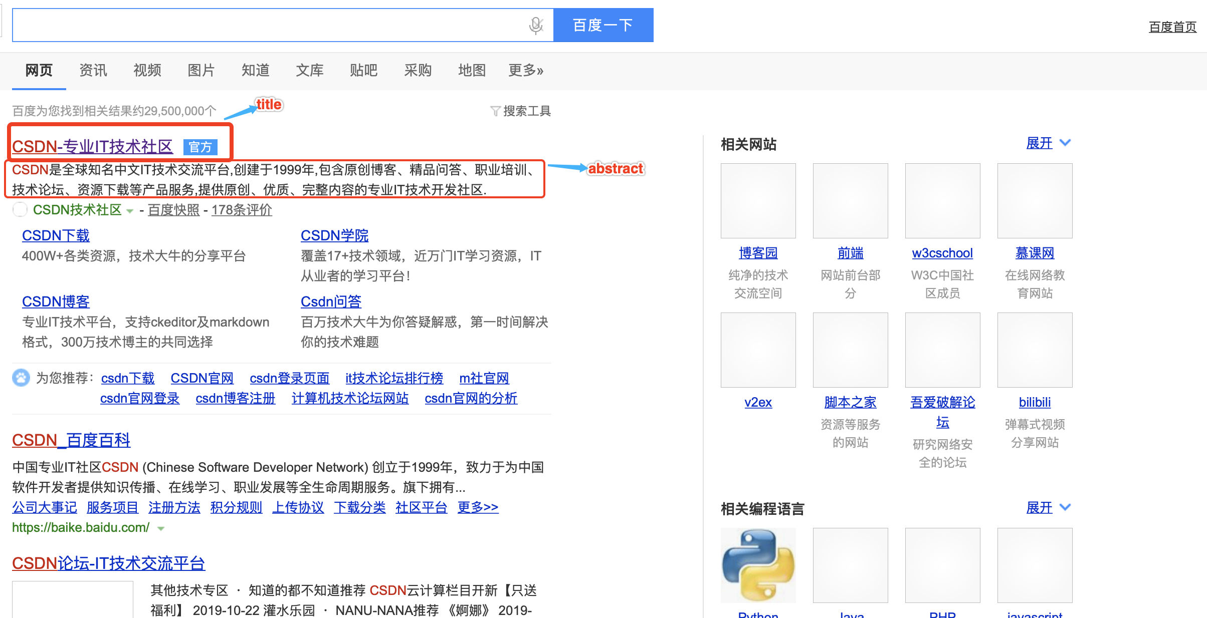Open the CSDN论坛-IT技术交流平台 result
This screenshot has width=1207, height=618.
click(108, 563)
